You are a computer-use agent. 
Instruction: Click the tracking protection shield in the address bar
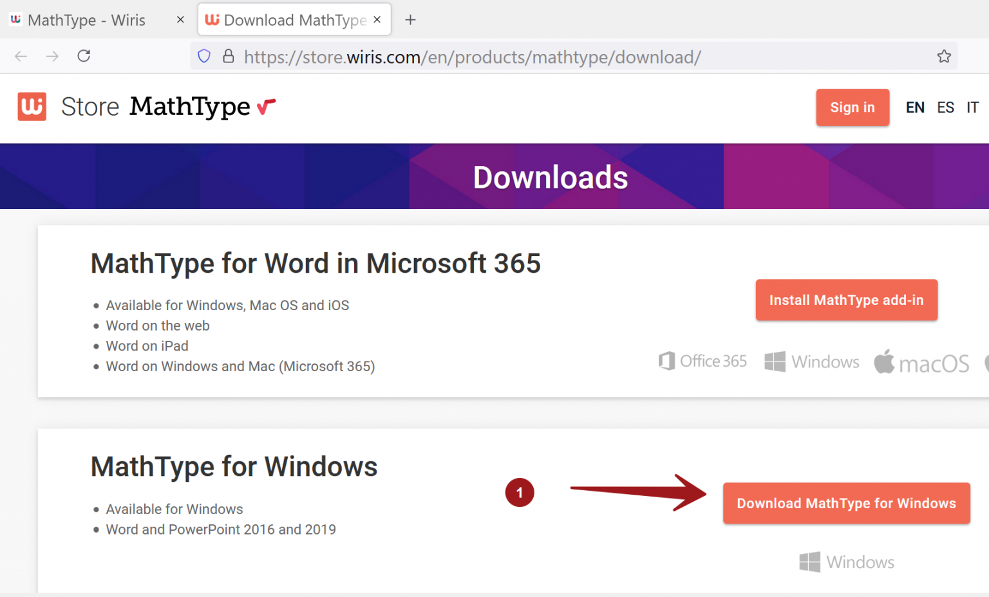pyautogui.click(x=204, y=57)
